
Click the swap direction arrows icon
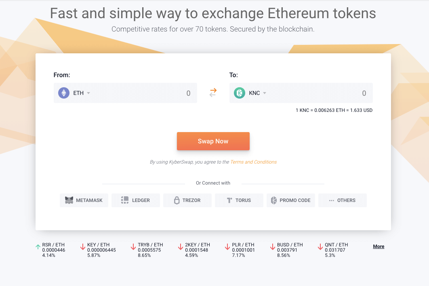213,93
